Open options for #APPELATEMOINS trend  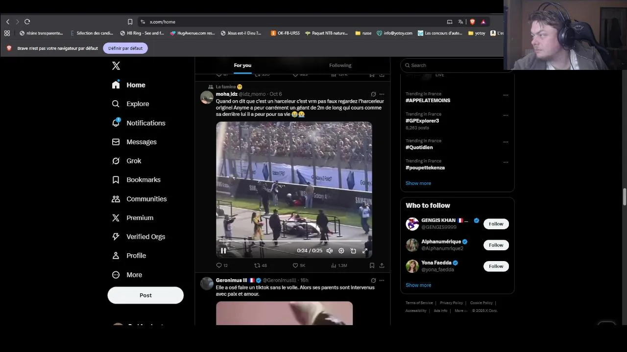tap(506, 95)
